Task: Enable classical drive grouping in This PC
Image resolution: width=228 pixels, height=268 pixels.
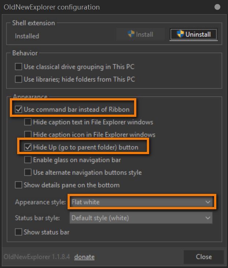Action: click(x=19, y=66)
